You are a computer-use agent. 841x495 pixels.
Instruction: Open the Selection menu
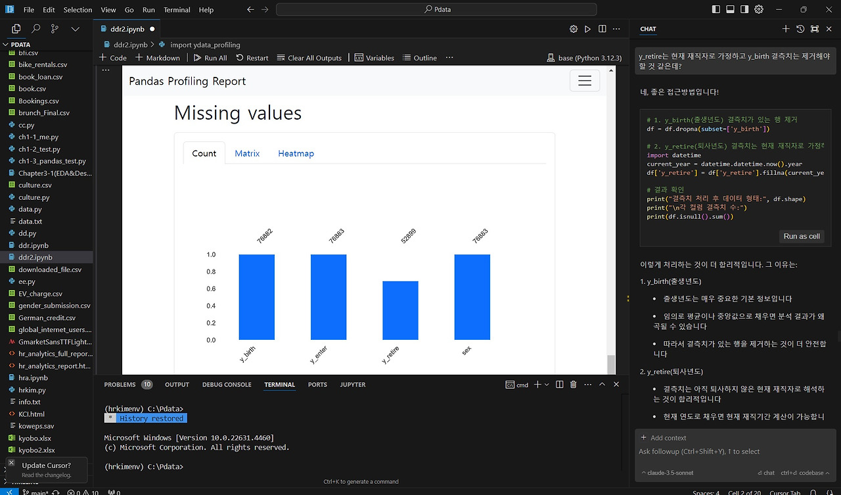pos(78,10)
